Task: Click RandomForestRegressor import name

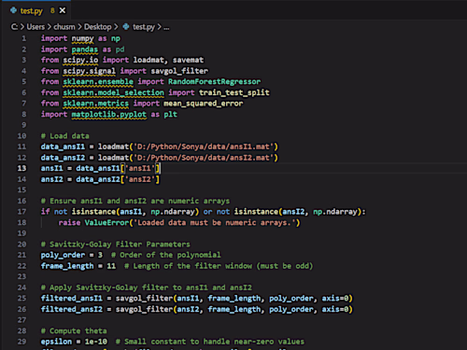Action: 214,82
